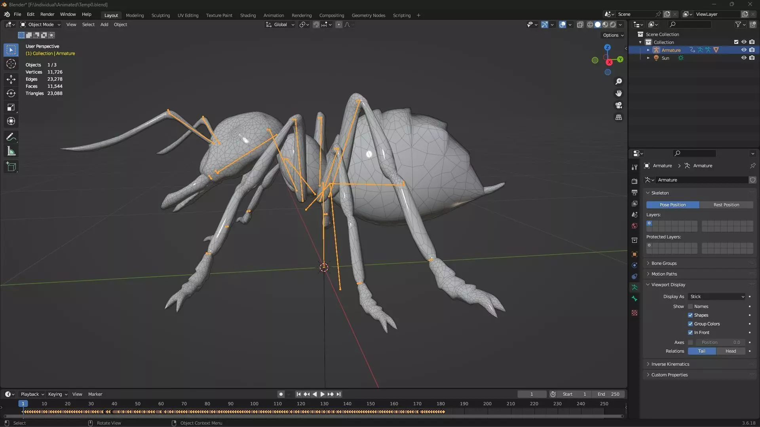Open the Bone properties tab
The width and height of the screenshot is (760, 427).
pos(635,299)
